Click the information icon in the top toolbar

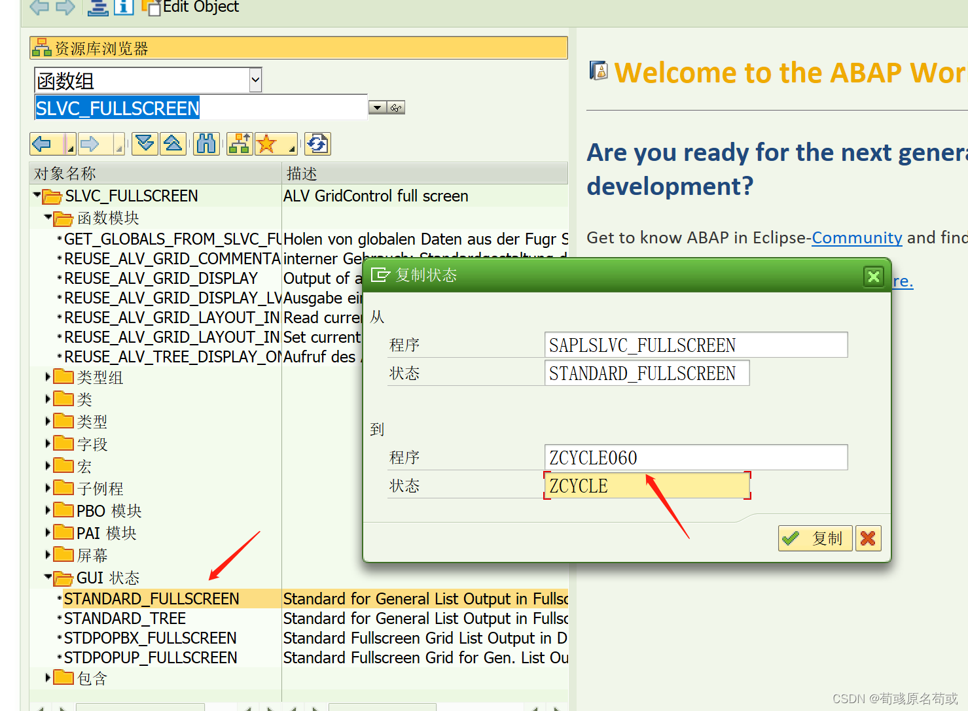[x=124, y=8]
